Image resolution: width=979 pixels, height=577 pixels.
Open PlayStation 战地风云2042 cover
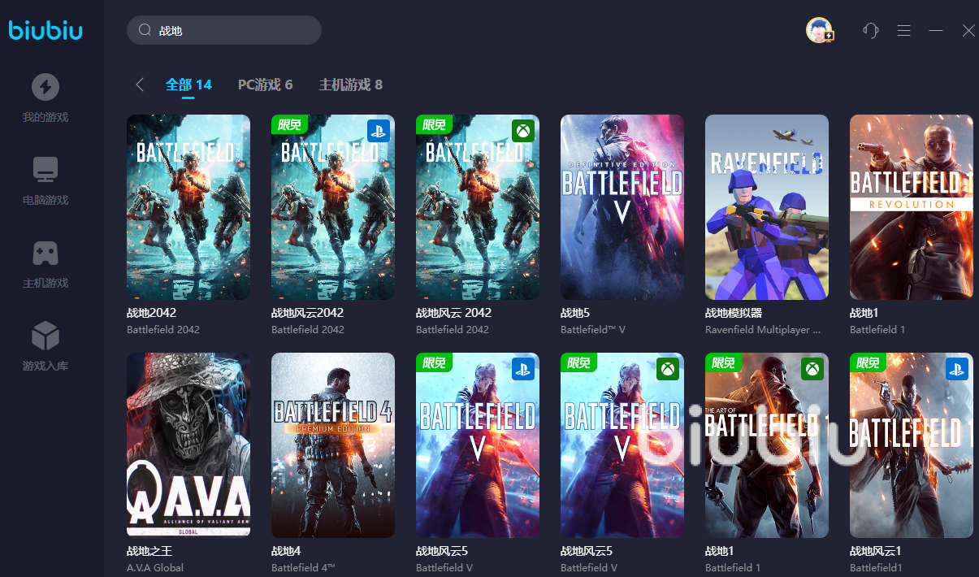click(333, 207)
